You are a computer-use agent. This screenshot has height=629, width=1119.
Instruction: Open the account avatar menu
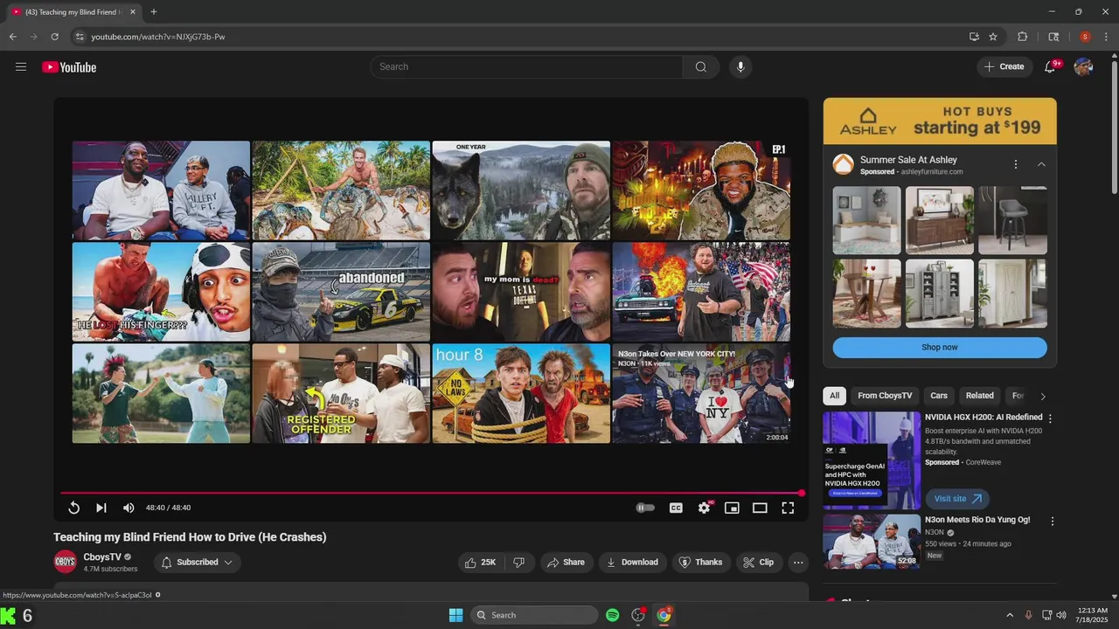[1083, 67]
